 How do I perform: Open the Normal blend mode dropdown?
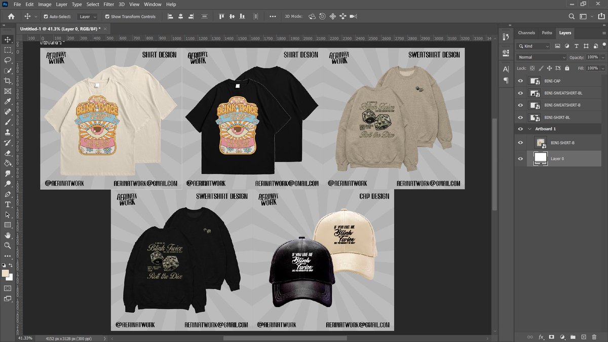542,57
